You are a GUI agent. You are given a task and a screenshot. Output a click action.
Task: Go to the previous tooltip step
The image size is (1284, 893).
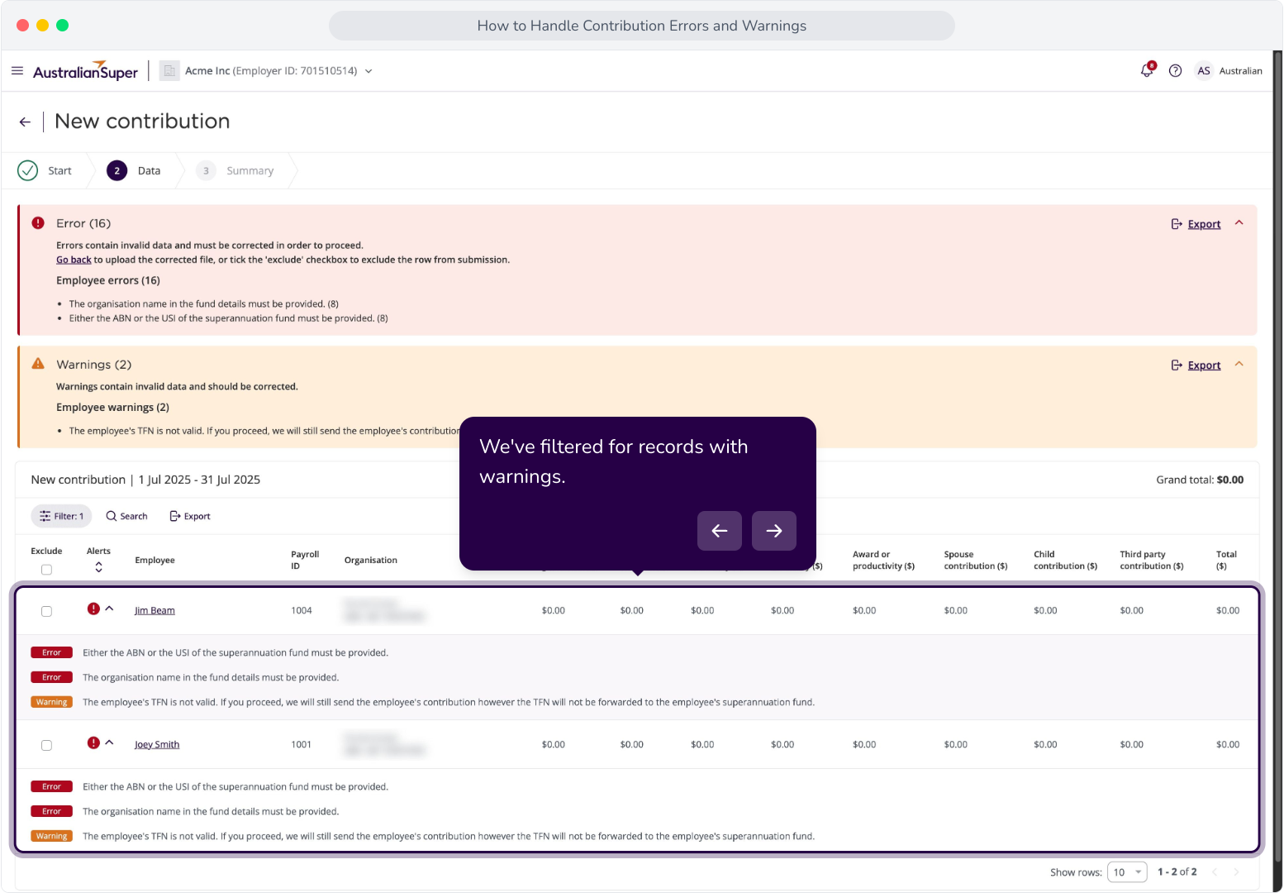[x=720, y=531]
